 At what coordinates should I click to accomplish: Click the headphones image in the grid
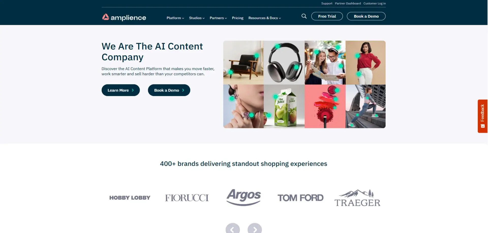click(284, 63)
